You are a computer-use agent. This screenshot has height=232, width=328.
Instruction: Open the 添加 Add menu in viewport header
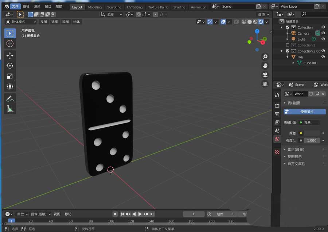(x=66, y=22)
